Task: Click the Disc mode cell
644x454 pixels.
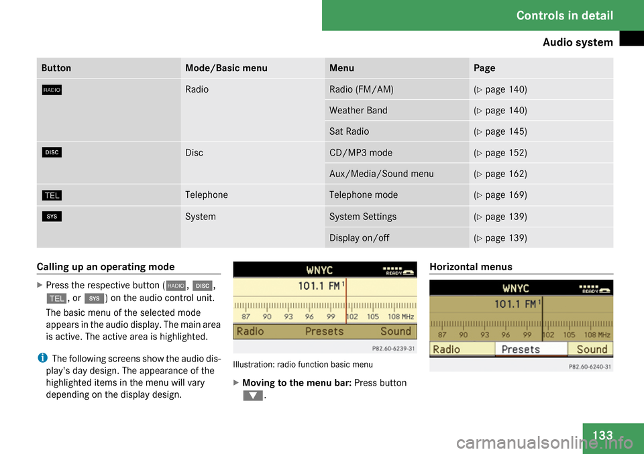Action: click(x=253, y=163)
